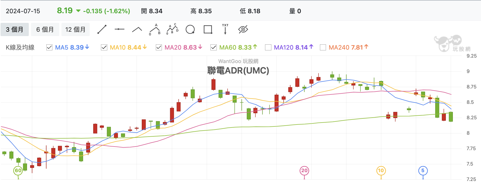The image size is (481, 184).
Task: Select the straight trend line drawing tool
Action: pyautogui.click(x=102, y=29)
